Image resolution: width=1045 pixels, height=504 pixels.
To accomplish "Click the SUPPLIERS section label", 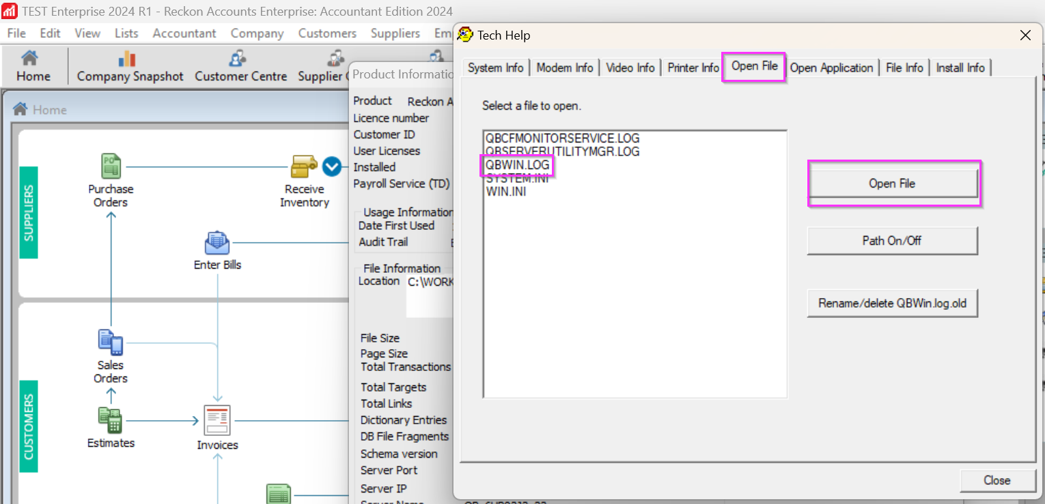I will click(29, 213).
